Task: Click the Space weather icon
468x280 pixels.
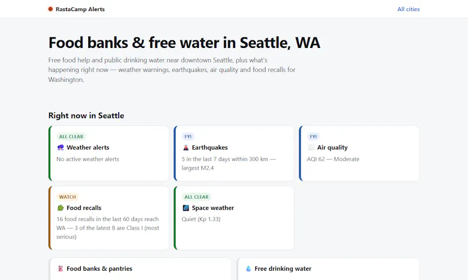Action: (185, 208)
